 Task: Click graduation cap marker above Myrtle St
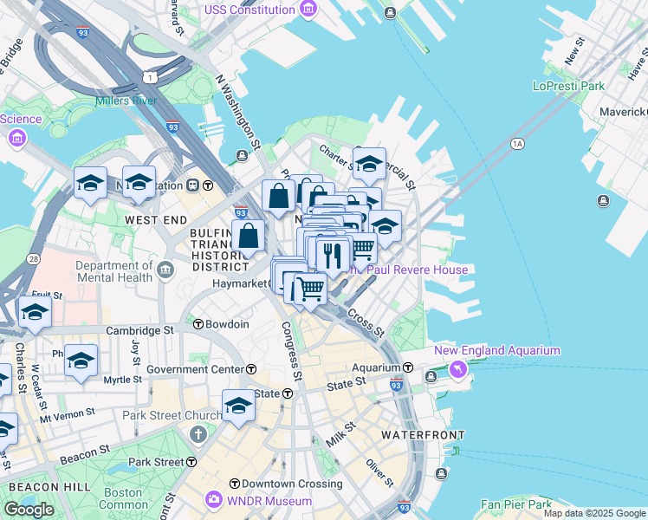(x=81, y=361)
